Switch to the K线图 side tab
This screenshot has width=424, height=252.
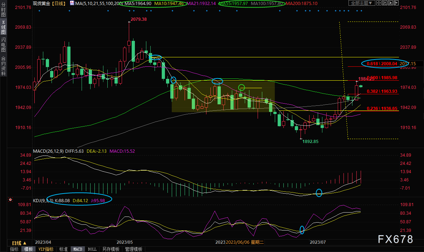[x=3, y=27]
